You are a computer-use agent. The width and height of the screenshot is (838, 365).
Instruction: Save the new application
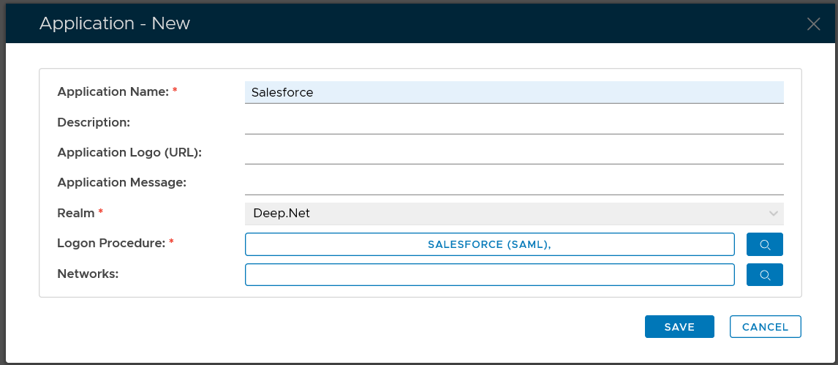tap(679, 327)
